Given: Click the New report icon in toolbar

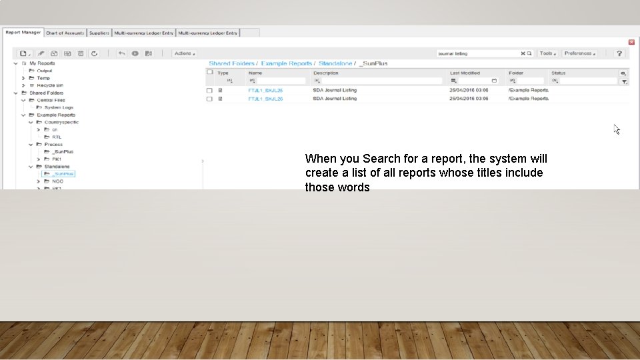Looking at the screenshot, I should tap(25, 53).
